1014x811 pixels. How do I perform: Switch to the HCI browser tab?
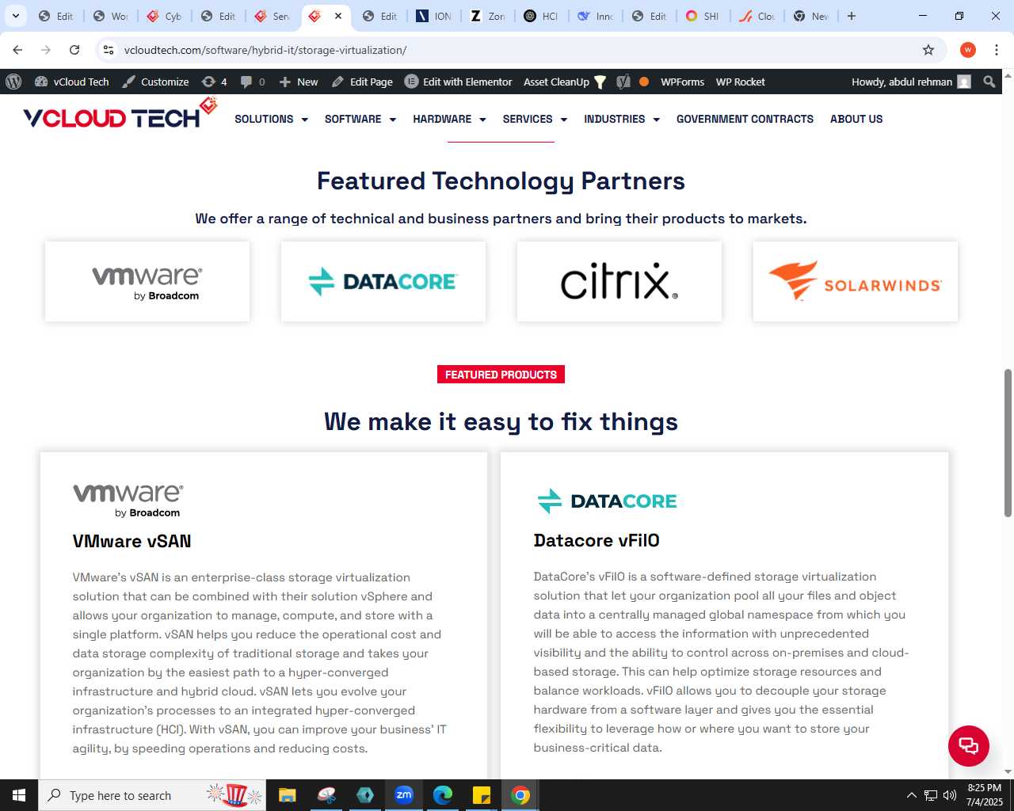pyautogui.click(x=541, y=16)
